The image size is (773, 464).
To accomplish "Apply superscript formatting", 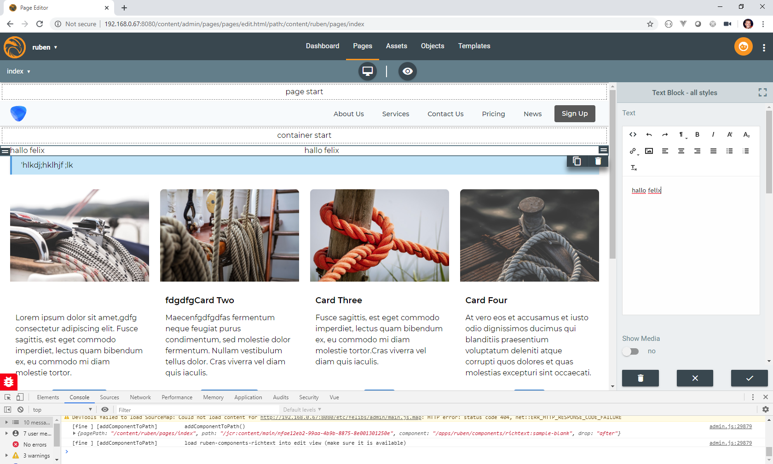I will coord(729,135).
